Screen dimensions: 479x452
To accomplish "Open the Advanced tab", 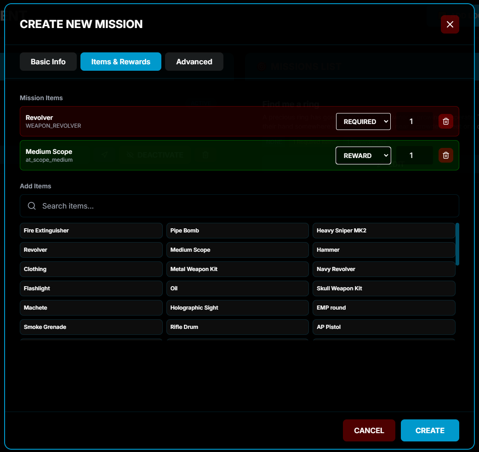I will point(194,62).
